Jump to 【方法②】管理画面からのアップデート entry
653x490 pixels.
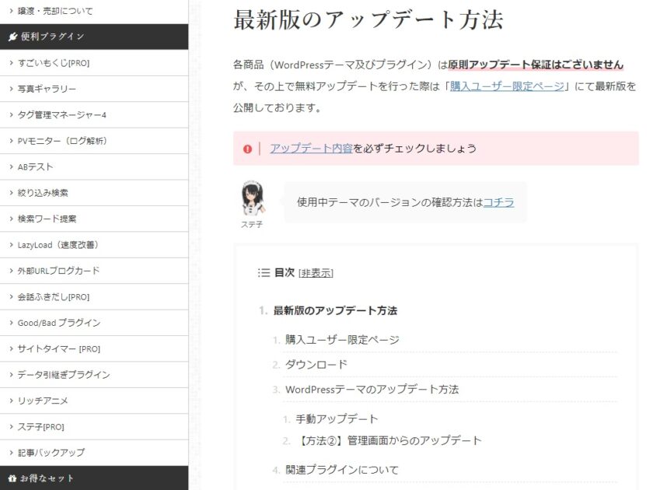point(389,440)
